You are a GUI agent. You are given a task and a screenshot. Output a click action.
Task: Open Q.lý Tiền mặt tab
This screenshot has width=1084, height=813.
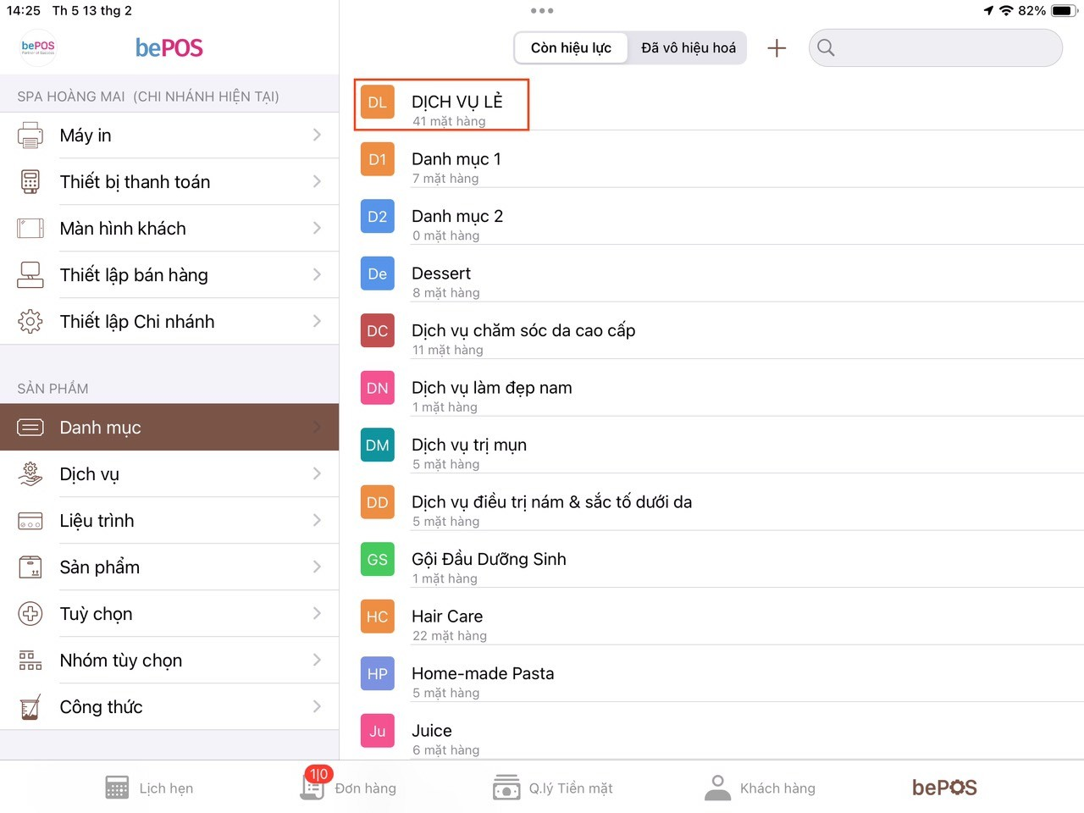[x=553, y=788]
